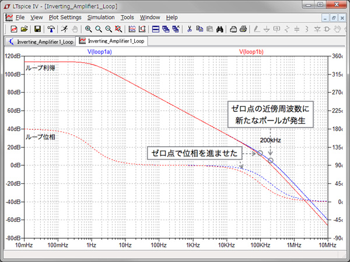Click the Copy icon in the toolbar

click(199, 29)
